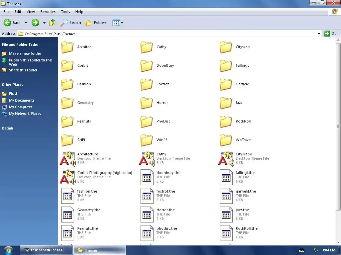Select the DoonBury folder icon
This screenshot has width=341, height=255.
coord(147,66)
